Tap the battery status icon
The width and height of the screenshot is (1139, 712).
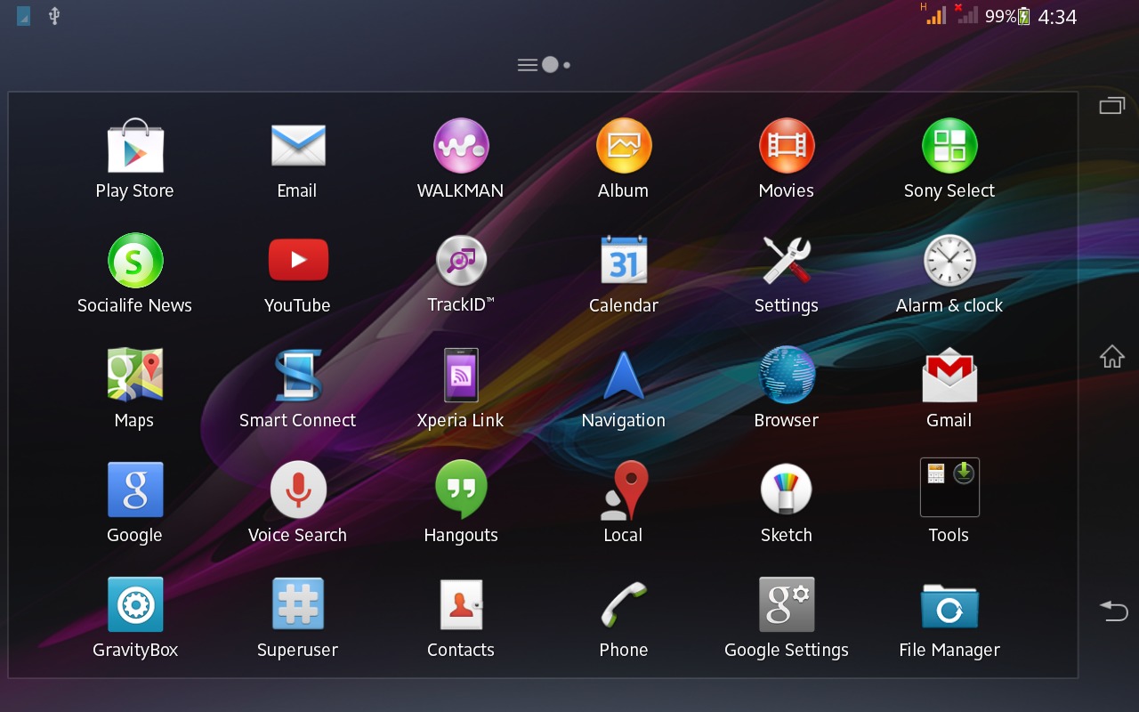pos(1024,16)
